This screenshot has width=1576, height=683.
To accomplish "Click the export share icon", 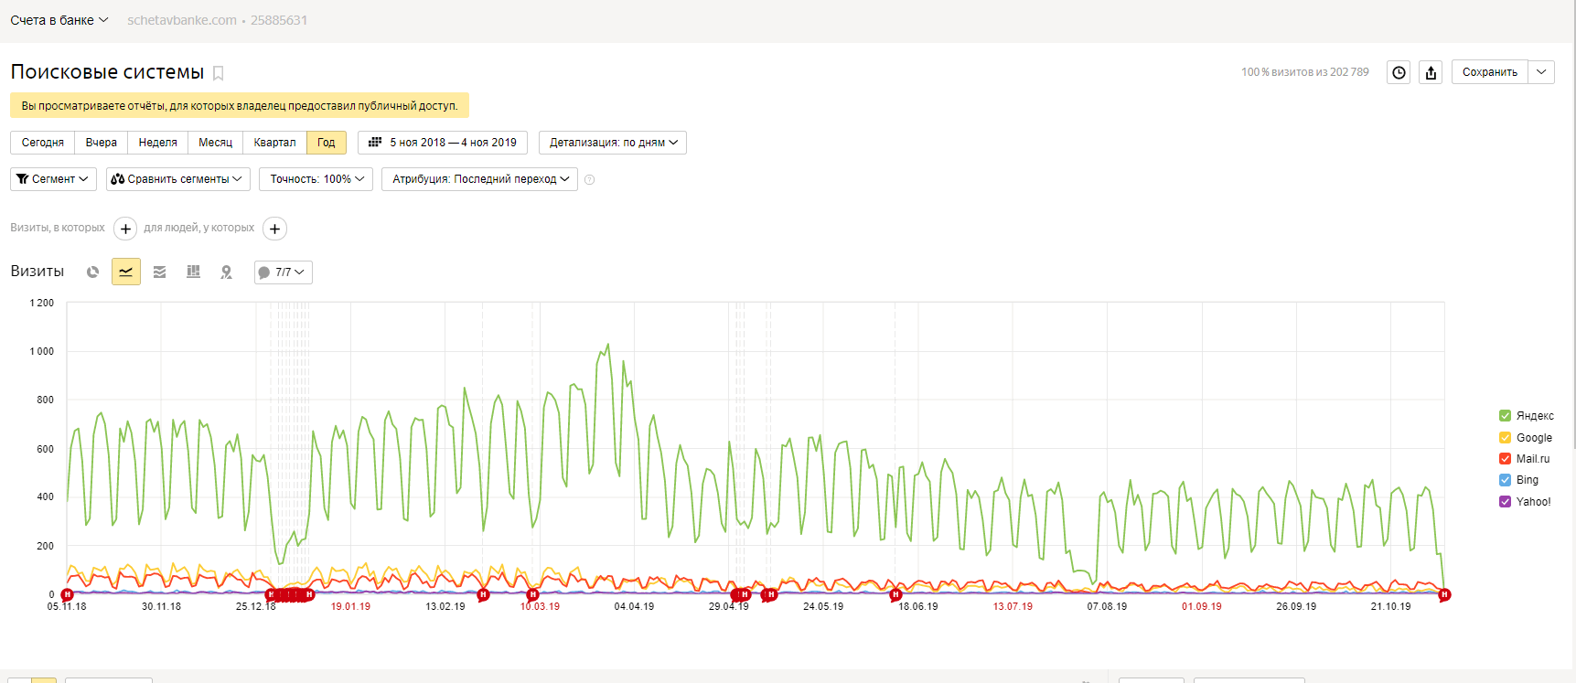I will [1431, 72].
